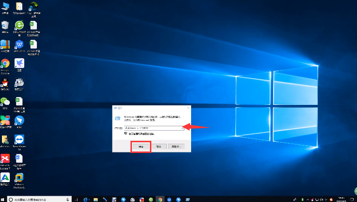The height and width of the screenshot is (202, 357).
Task: Open the Administrator user folder icon
Action: (x=5, y=141)
